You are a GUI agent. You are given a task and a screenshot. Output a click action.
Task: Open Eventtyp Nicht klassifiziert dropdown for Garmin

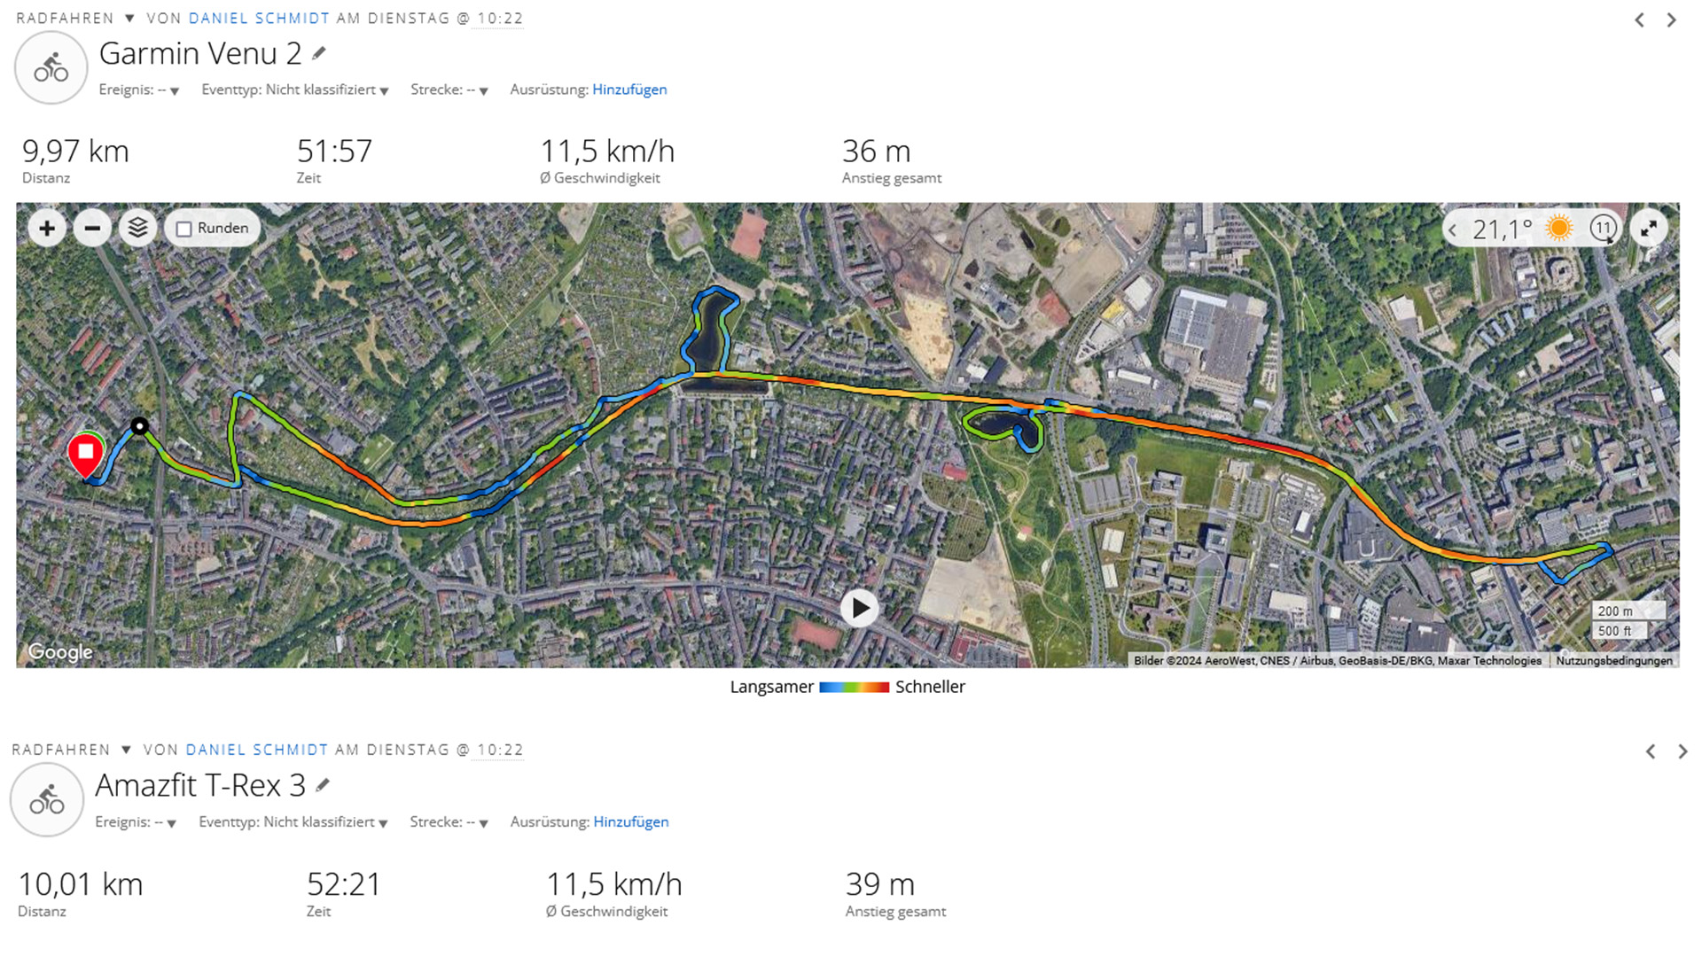click(295, 89)
